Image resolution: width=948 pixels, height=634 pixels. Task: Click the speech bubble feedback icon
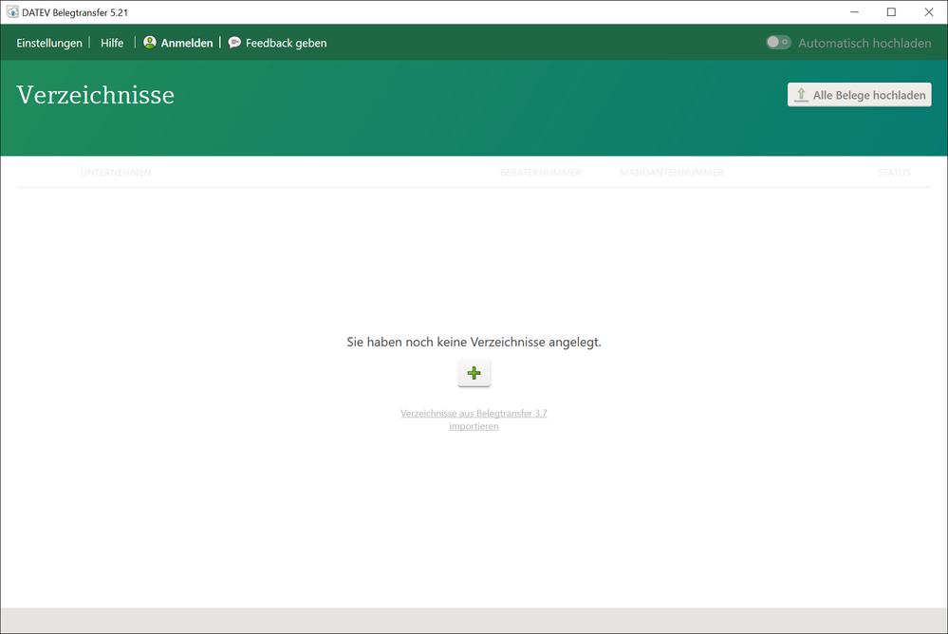click(234, 43)
